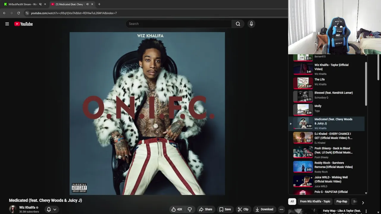This screenshot has width=381, height=214.
Task: Create a clip with the Clip button
Action: point(243,209)
